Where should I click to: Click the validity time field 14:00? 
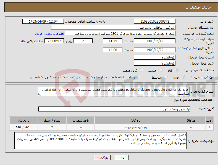coord(113,50)
